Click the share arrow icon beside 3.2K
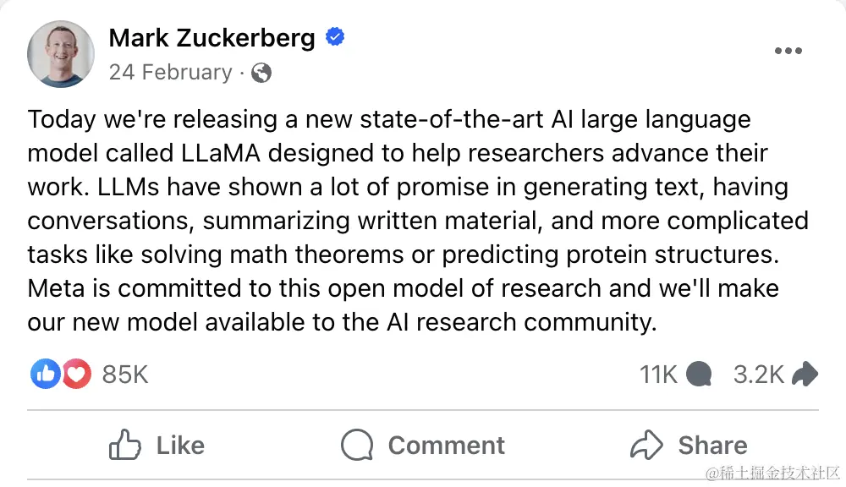846x487 pixels. [x=805, y=373]
